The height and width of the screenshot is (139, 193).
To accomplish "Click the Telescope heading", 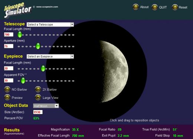I will [x=14, y=24].
